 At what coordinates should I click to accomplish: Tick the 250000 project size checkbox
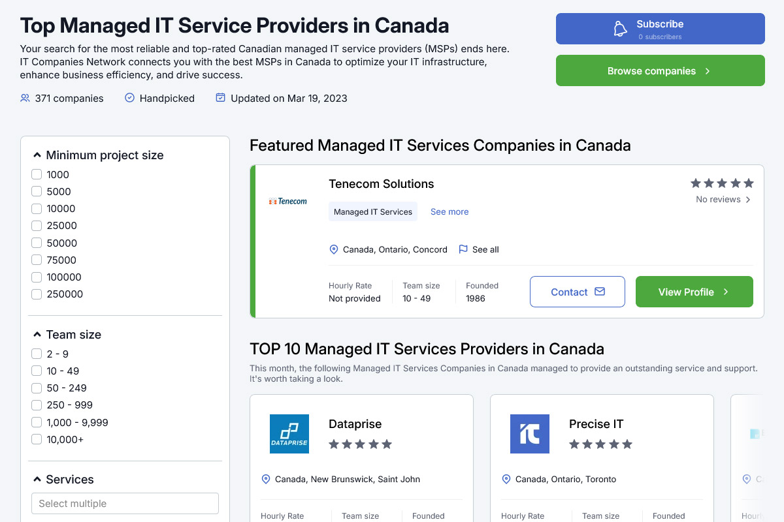click(x=37, y=294)
